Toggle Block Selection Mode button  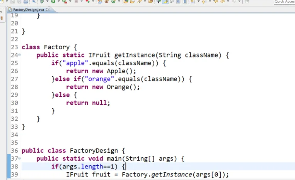(178, 2)
